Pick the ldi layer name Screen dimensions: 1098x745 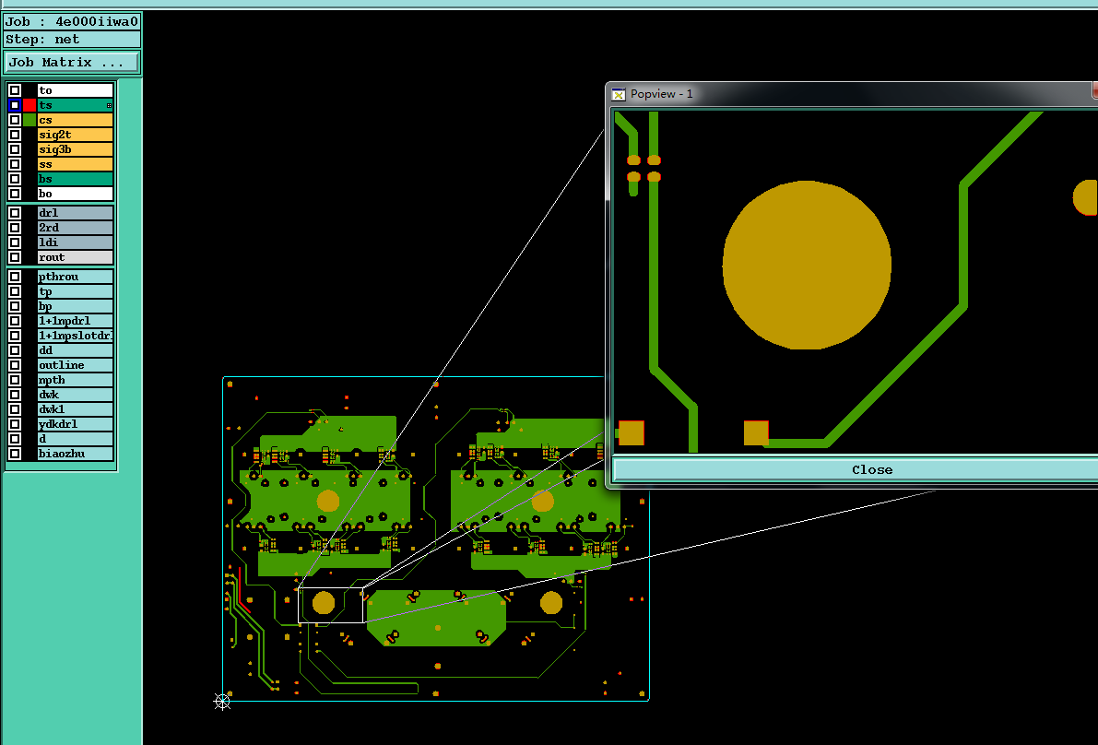click(75, 242)
